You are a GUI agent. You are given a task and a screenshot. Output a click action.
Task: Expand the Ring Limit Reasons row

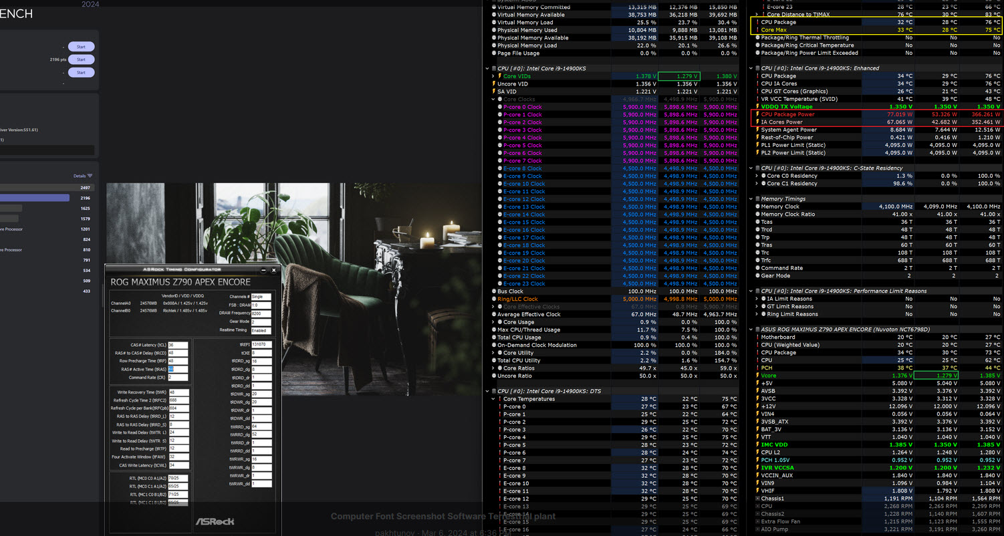(x=757, y=314)
